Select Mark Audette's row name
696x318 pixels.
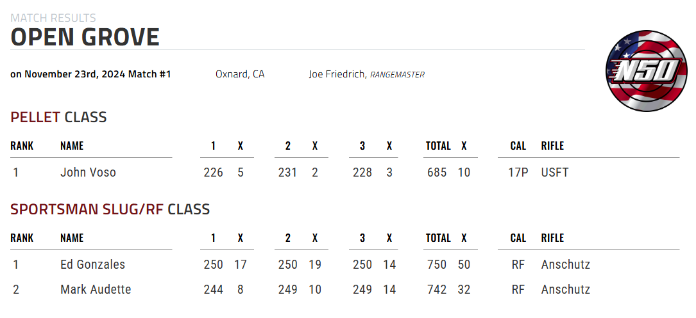96,290
